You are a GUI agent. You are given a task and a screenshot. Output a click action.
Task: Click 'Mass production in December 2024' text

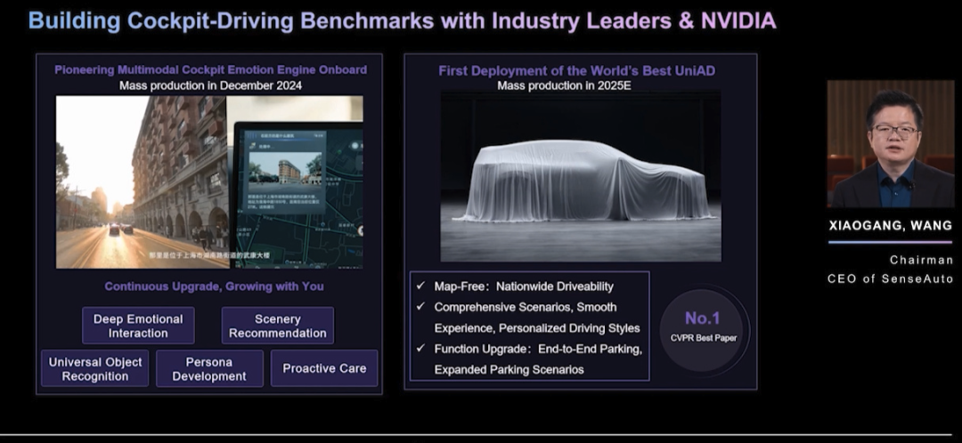(x=210, y=85)
